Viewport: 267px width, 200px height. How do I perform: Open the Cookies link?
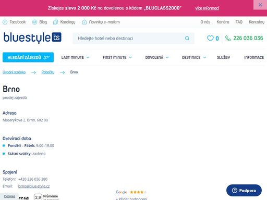9,196
